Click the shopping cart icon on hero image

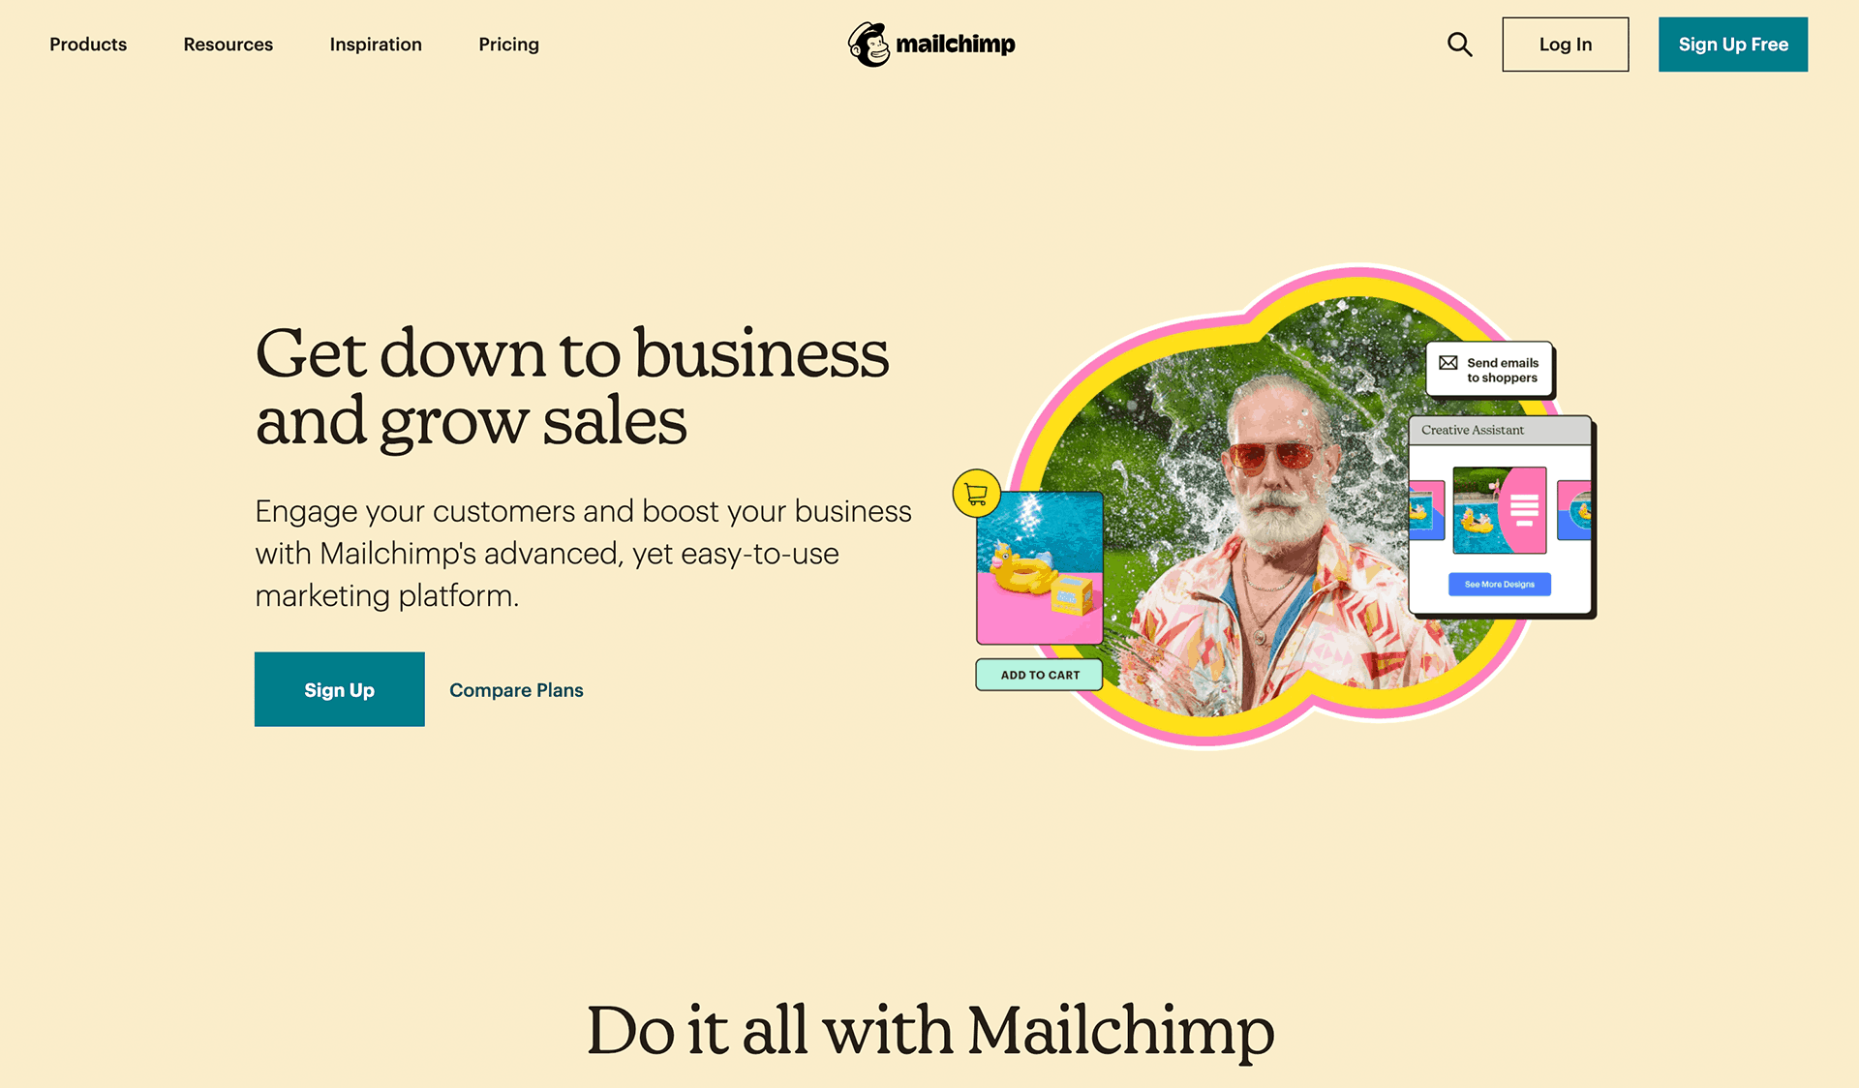[974, 492]
